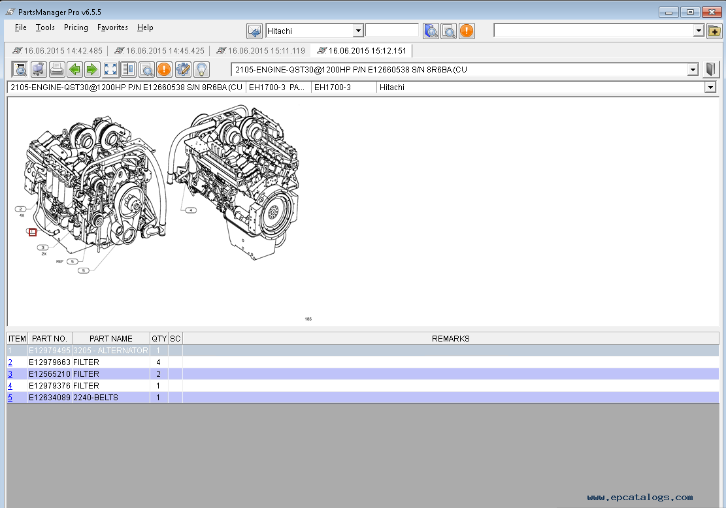This screenshot has height=508, width=726.
Task: Click item 5 link for 2240-BELTS
Action: click(x=10, y=398)
